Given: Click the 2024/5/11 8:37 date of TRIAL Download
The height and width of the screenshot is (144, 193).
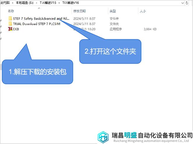Looking at the screenshot, I should click(x=84, y=24).
